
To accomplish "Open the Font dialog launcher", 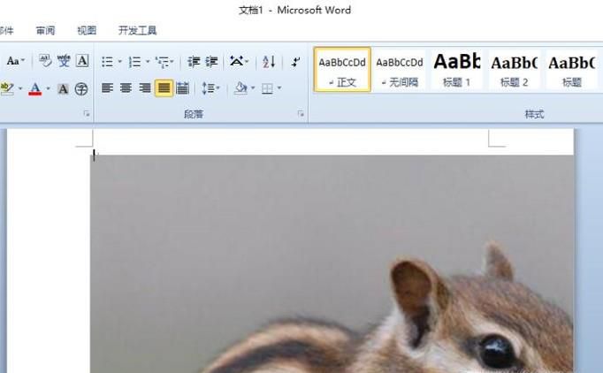I will [x=87, y=114].
